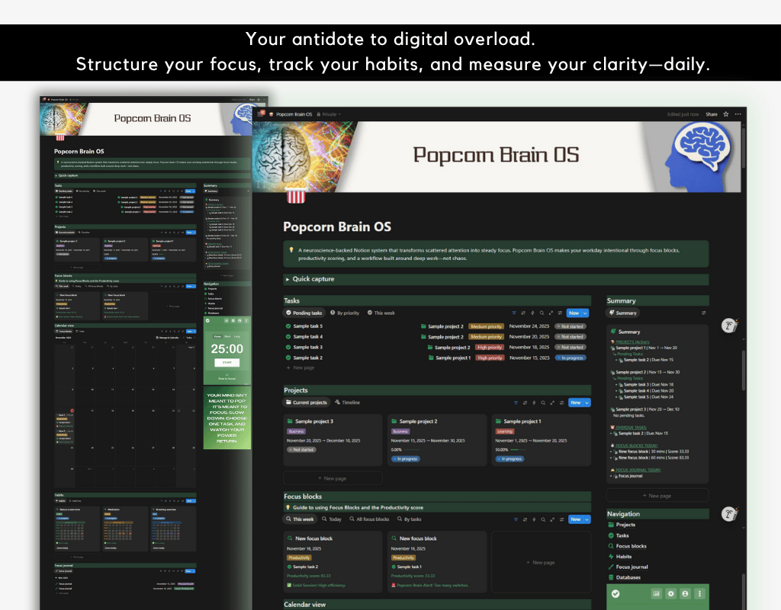Open the vertical dots menu in timer widget
Screen dimensions: 781x610
pyautogui.click(x=699, y=593)
